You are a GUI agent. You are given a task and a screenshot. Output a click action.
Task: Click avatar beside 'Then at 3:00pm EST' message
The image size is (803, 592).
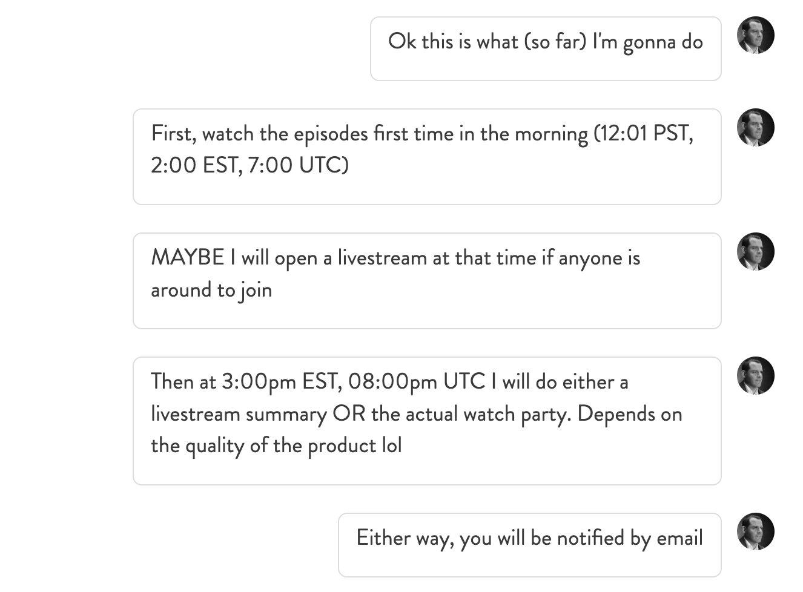coord(755,376)
